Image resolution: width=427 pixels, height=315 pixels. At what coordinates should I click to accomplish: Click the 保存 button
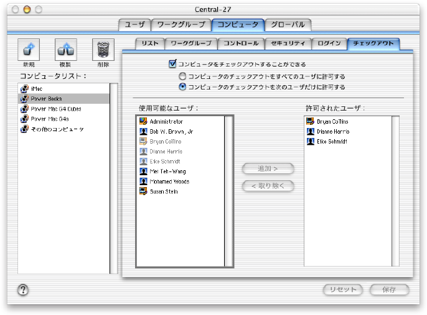tap(389, 290)
